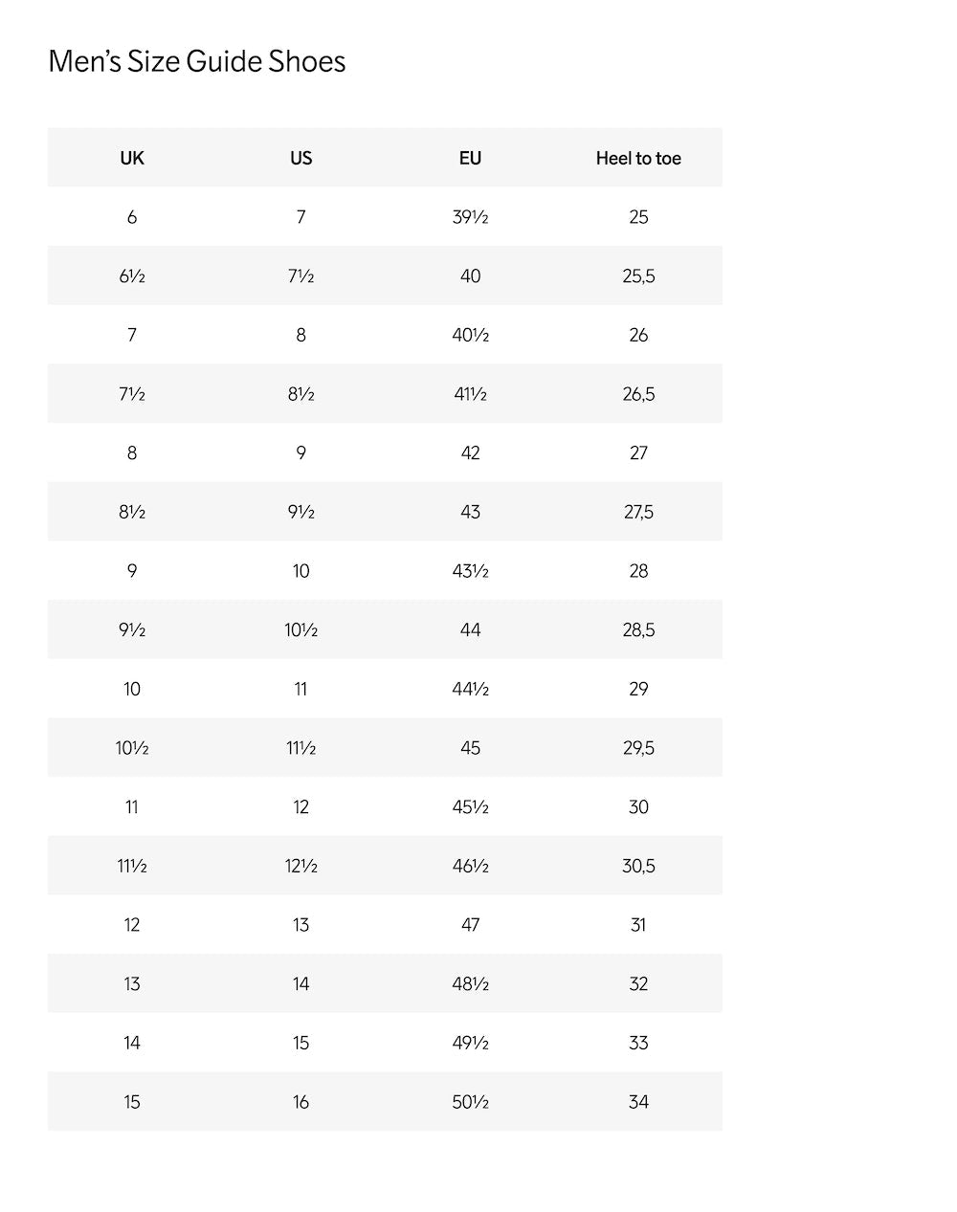
Task: Click heel to toe value 28
Action: tap(638, 571)
